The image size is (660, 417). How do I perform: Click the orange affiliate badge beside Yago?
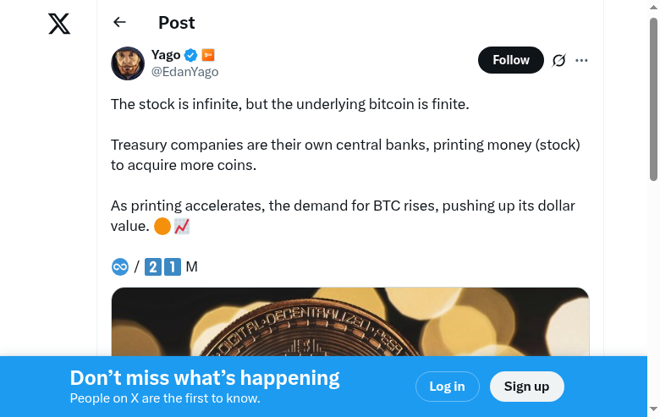(x=208, y=55)
